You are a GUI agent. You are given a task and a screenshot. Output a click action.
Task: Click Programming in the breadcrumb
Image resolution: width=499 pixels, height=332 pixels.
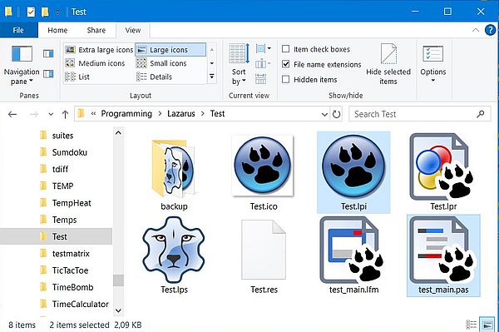tap(126, 114)
